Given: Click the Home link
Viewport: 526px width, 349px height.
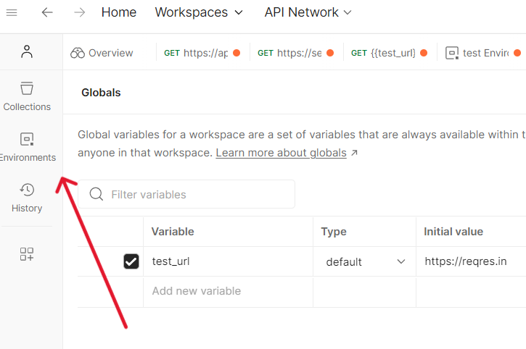Looking at the screenshot, I should coord(119,12).
